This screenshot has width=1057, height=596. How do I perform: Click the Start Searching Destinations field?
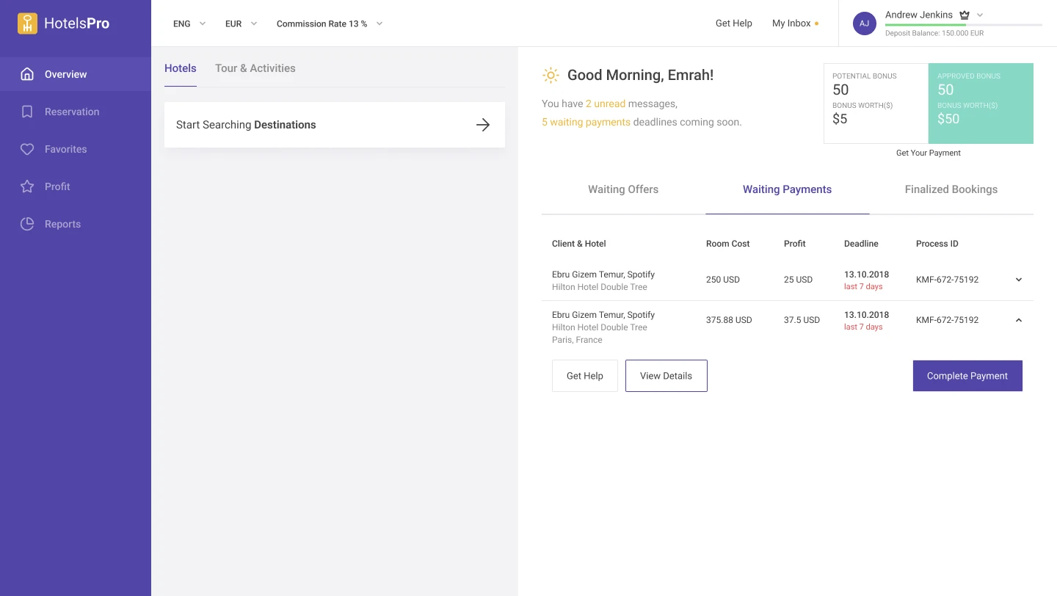point(335,125)
